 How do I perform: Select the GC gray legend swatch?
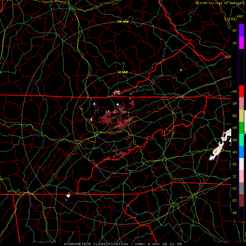241,188
